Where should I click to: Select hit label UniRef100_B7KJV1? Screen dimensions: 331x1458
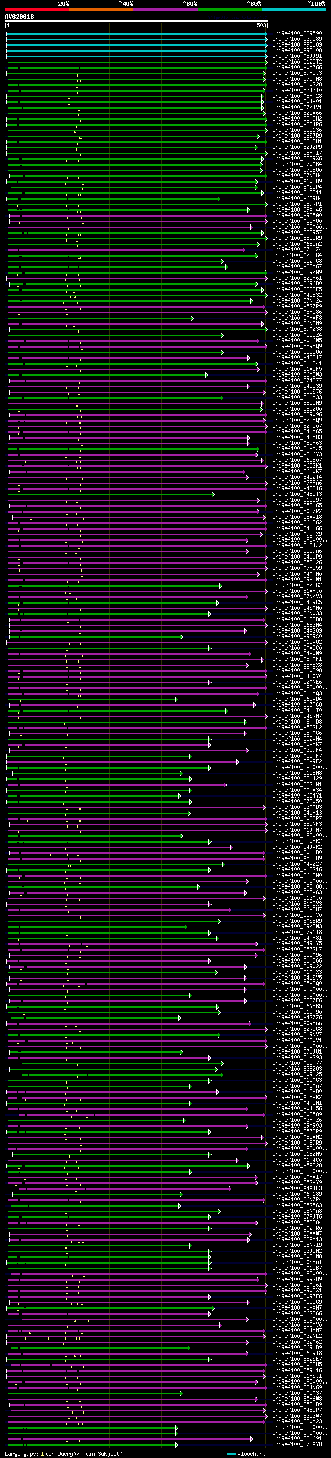tap(297, 108)
